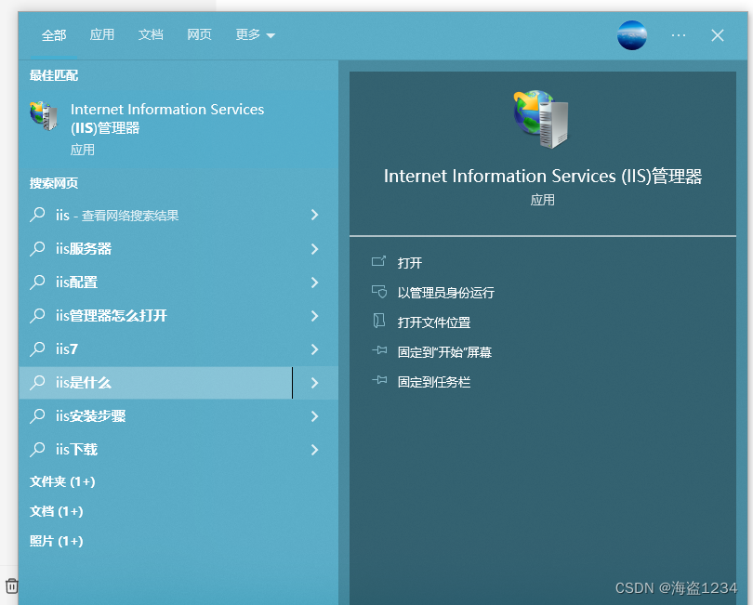Viewport: 753px width, 605px height.
Task: Choose 打开 to launch IIS Manager
Action: 410,263
